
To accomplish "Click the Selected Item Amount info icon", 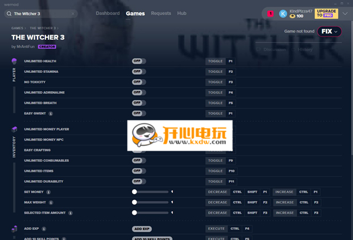I will click(x=70, y=213).
